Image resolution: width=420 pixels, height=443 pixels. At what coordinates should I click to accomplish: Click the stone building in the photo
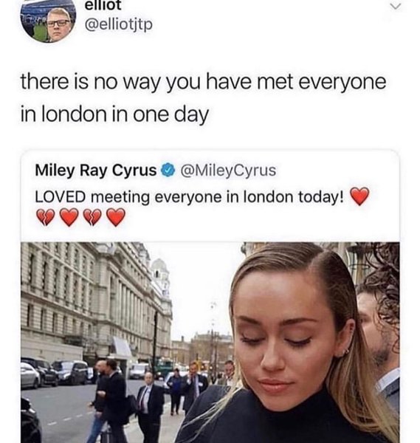point(96,300)
